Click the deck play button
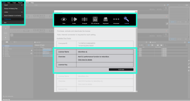 coord(6,37)
